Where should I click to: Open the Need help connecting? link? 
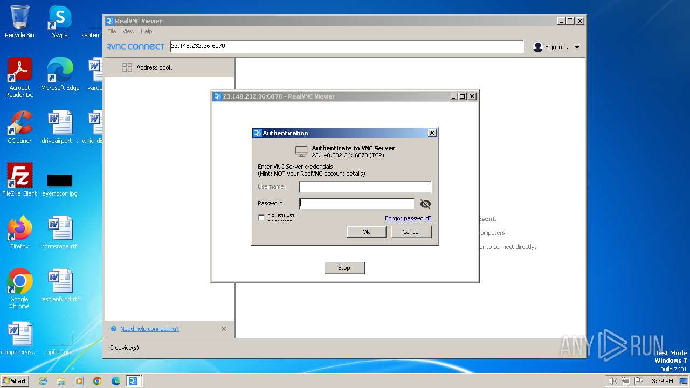[x=149, y=329]
